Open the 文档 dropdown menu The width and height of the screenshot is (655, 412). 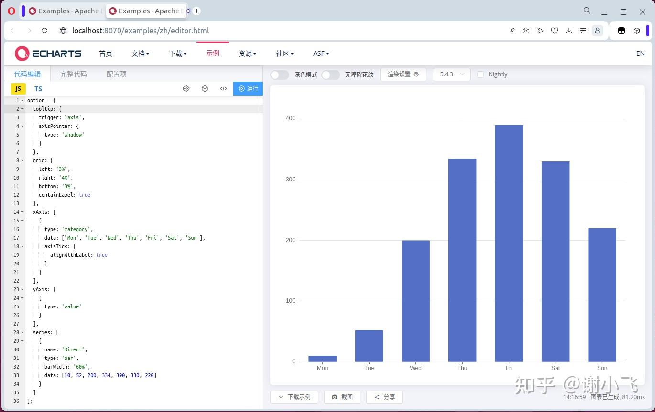point(140,53)
